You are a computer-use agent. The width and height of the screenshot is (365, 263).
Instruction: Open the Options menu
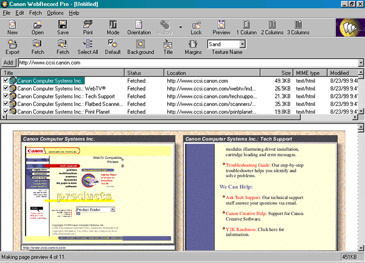point(55,13)
